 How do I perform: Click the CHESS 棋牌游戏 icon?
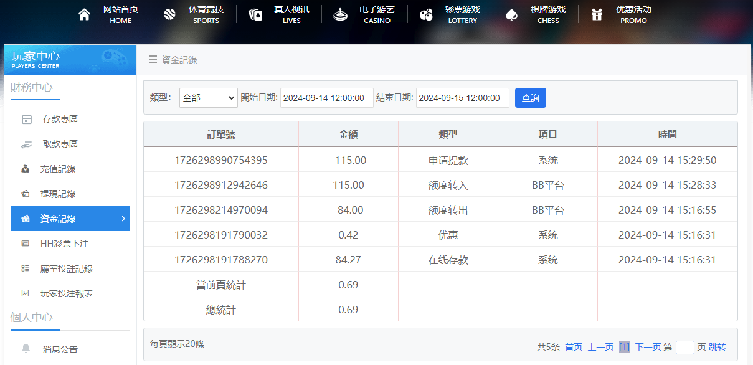tap(512, 13)
